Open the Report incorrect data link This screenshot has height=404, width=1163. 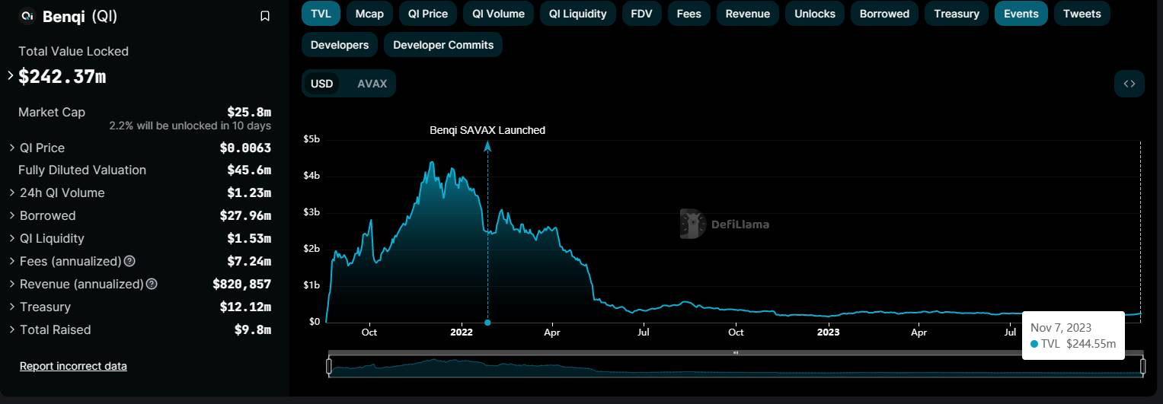pyautogui.click(x=73, y=366)
